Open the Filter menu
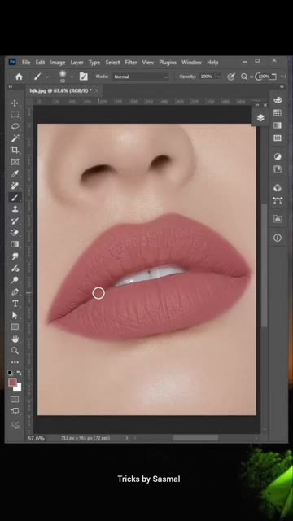This screenshot has height=521, width=293. (x=130, y=63)
